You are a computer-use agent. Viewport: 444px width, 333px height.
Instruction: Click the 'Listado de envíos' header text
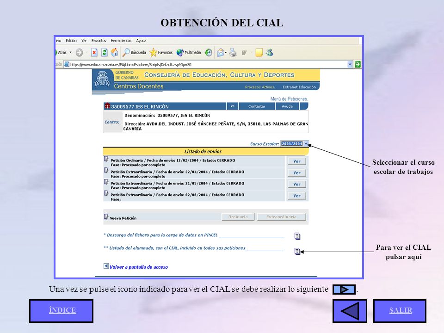point(203,152)
